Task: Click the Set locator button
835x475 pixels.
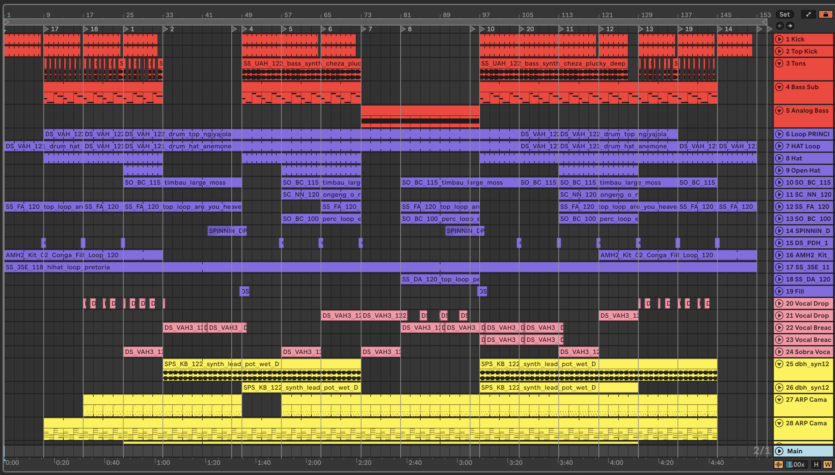Action: 784,14
